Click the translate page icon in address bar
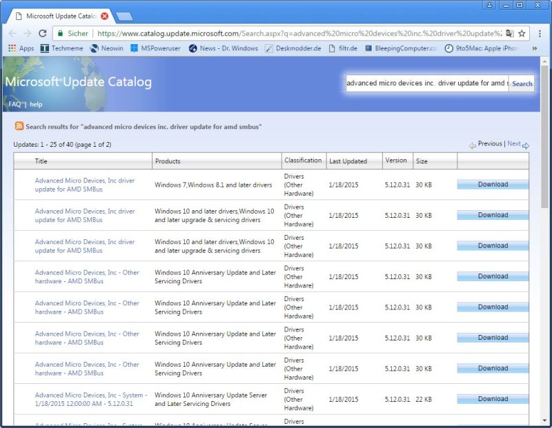The height and width of the screenshot is (428, 552). tap(510, 33)
